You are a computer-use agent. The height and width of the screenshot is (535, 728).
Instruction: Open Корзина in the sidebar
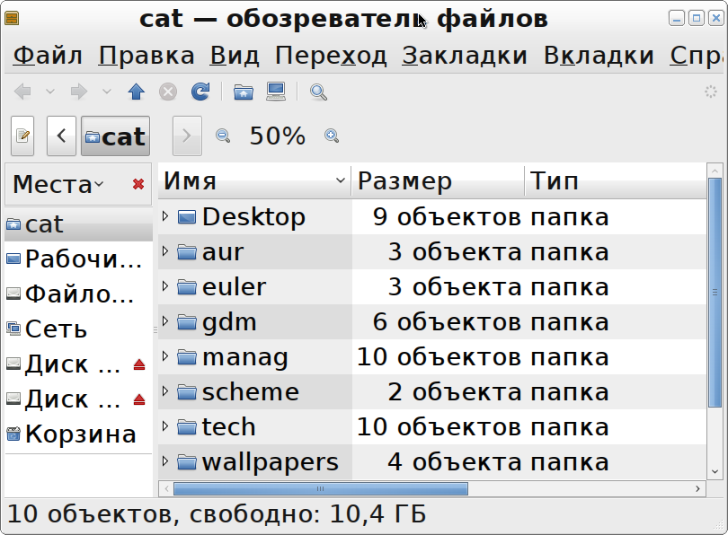point(80,434)
